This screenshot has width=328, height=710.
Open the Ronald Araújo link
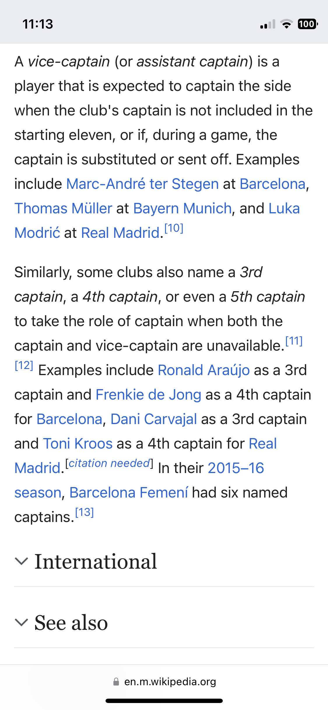click(204, 370)
